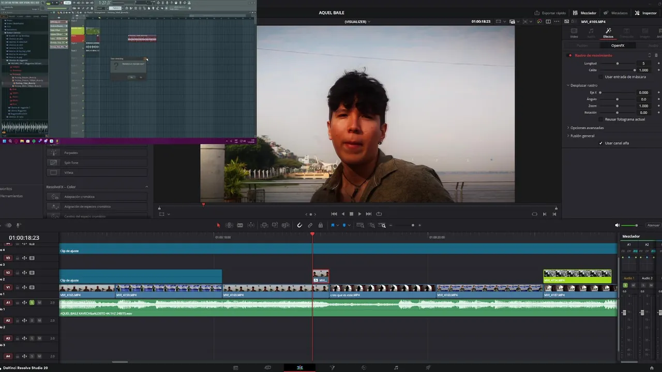This screenshot has height=372, width=662.
Task: Expand Opciones avanzadas section
Action: pos(568,128)
